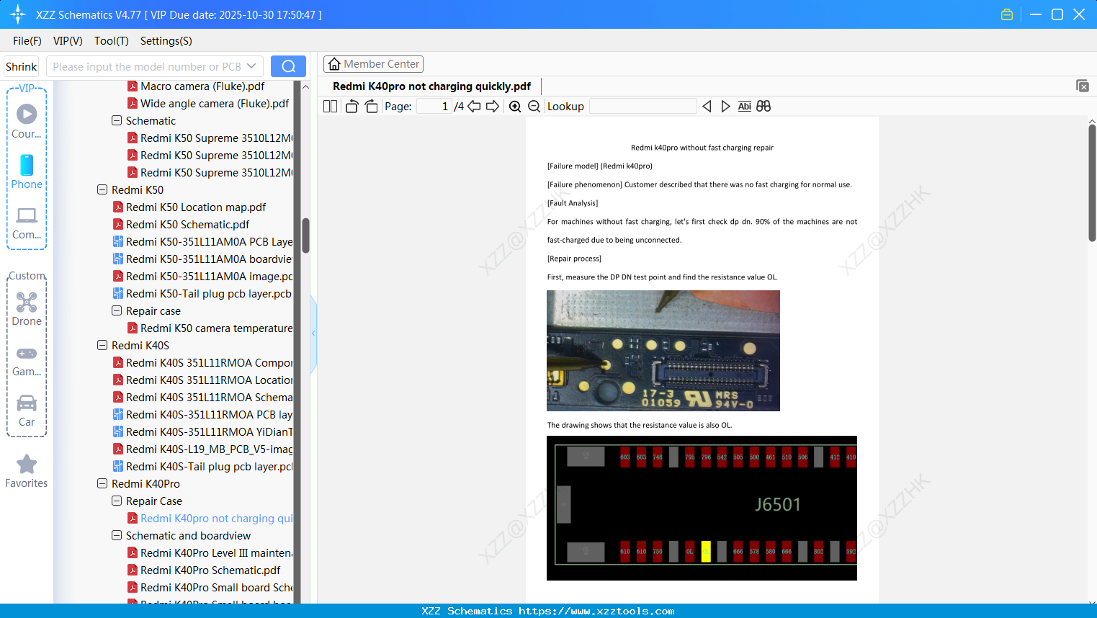Open the Favorites star
The width and height of the screenshot is (1097, 618).
[x=27, y=471]
